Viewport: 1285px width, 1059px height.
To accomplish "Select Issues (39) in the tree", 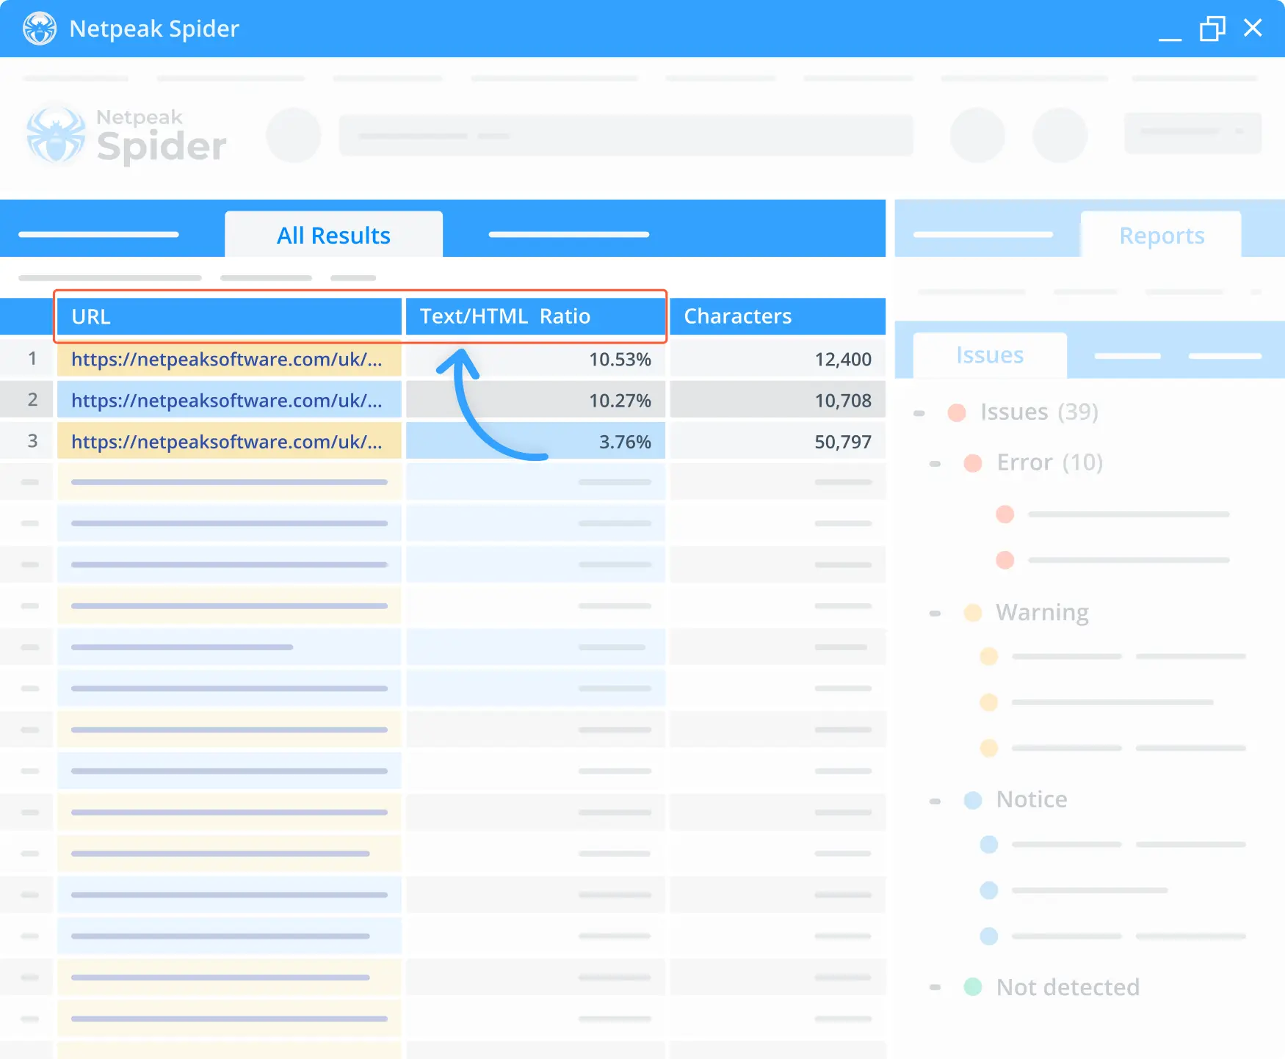I will point(1039,412).
